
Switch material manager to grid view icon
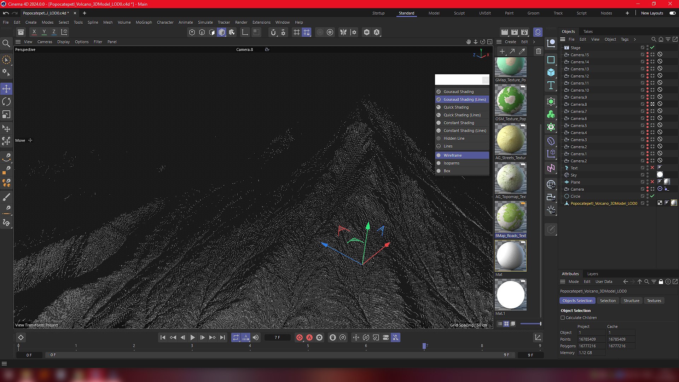point(506,324)
